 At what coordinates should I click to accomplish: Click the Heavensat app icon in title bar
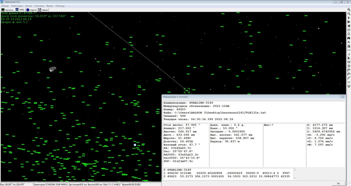[x=2, y=2]
